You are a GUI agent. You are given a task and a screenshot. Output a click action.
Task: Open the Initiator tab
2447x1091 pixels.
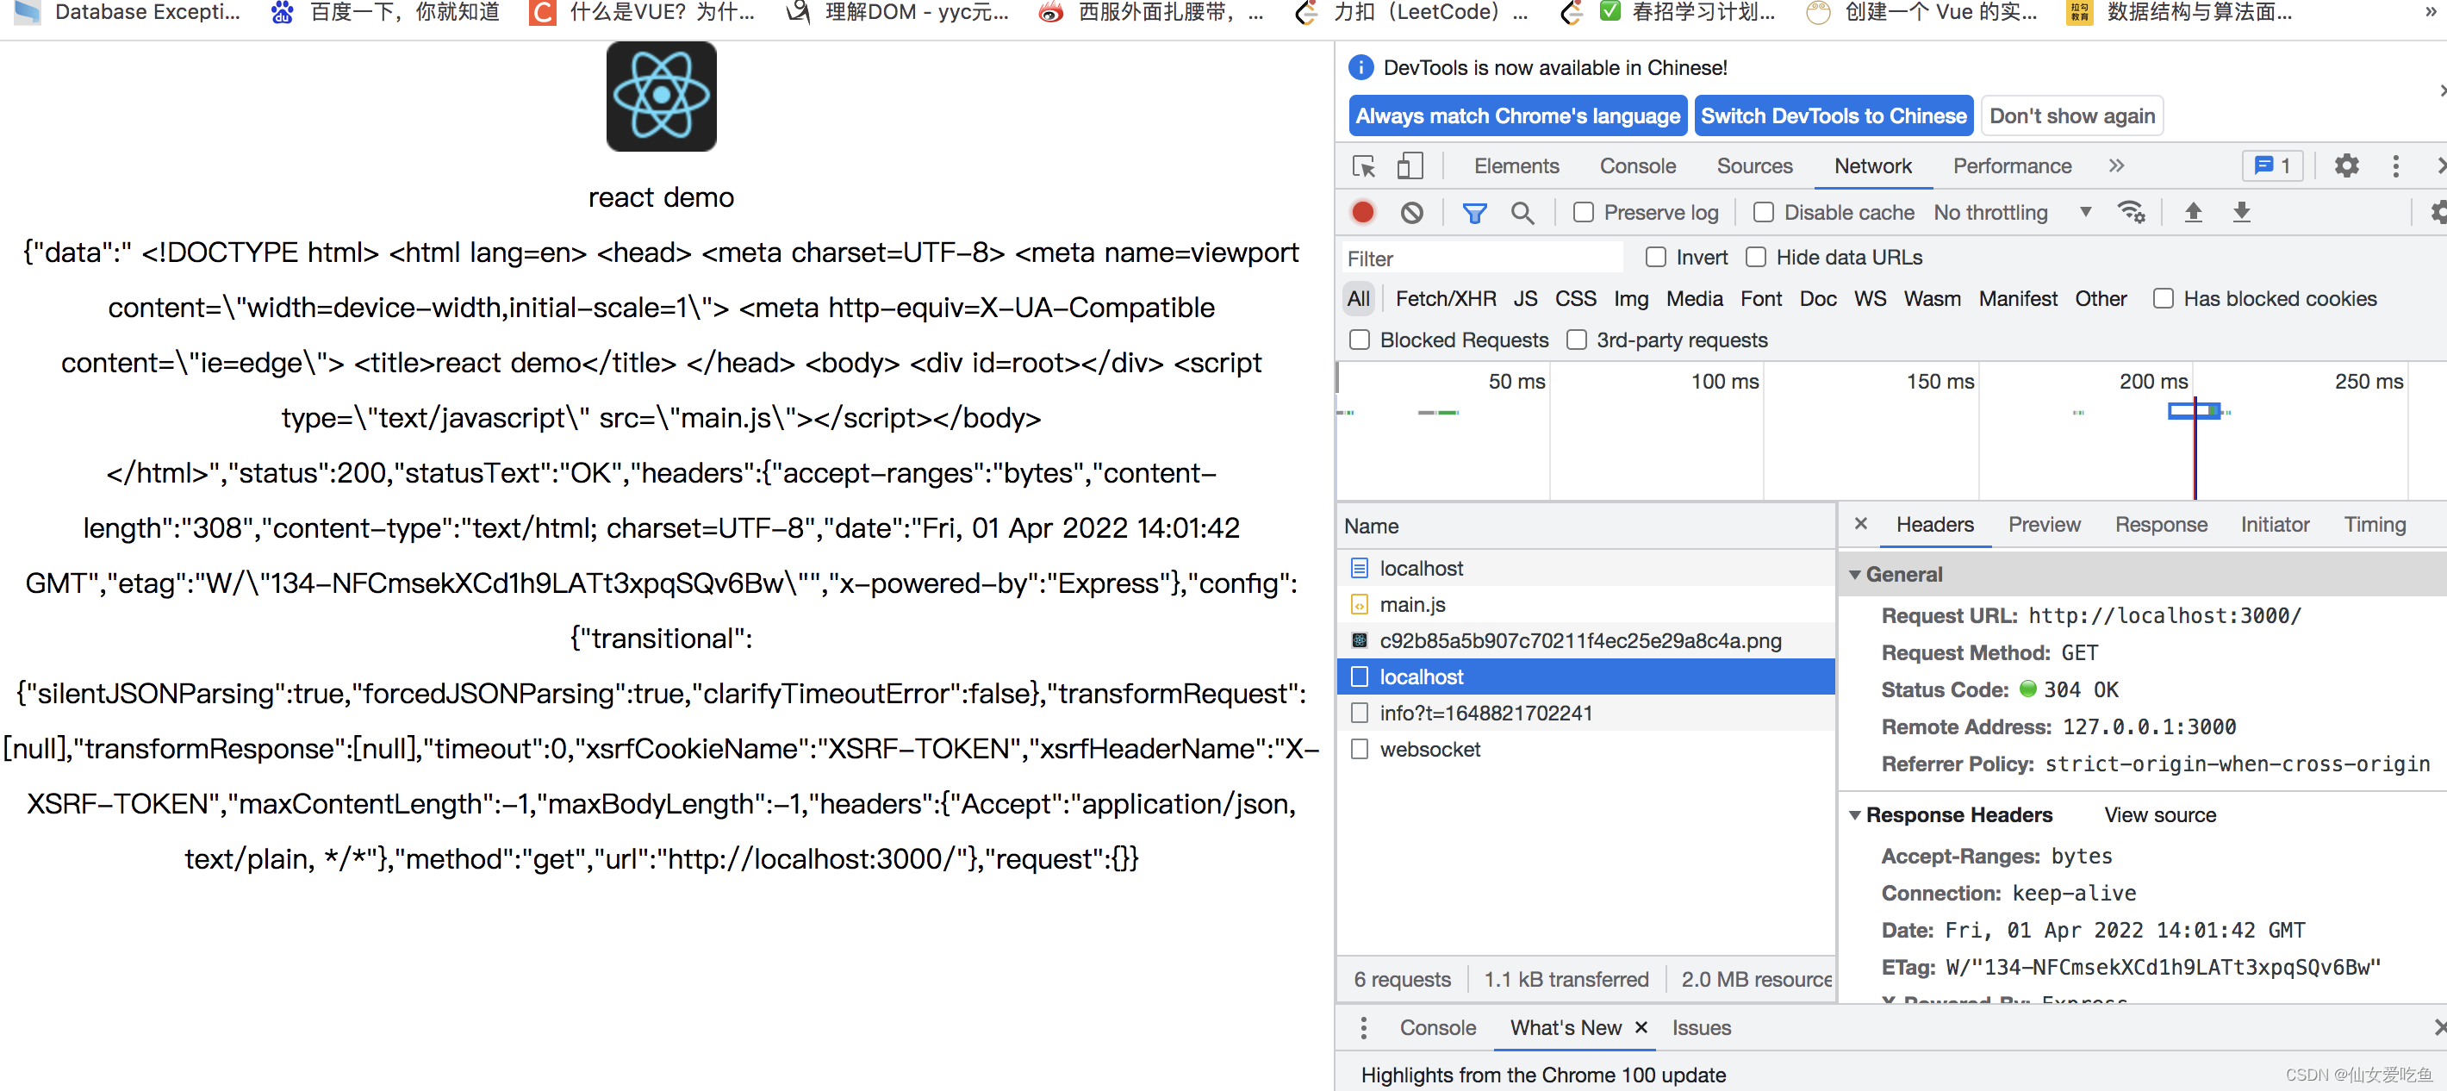pos(2274,525)
